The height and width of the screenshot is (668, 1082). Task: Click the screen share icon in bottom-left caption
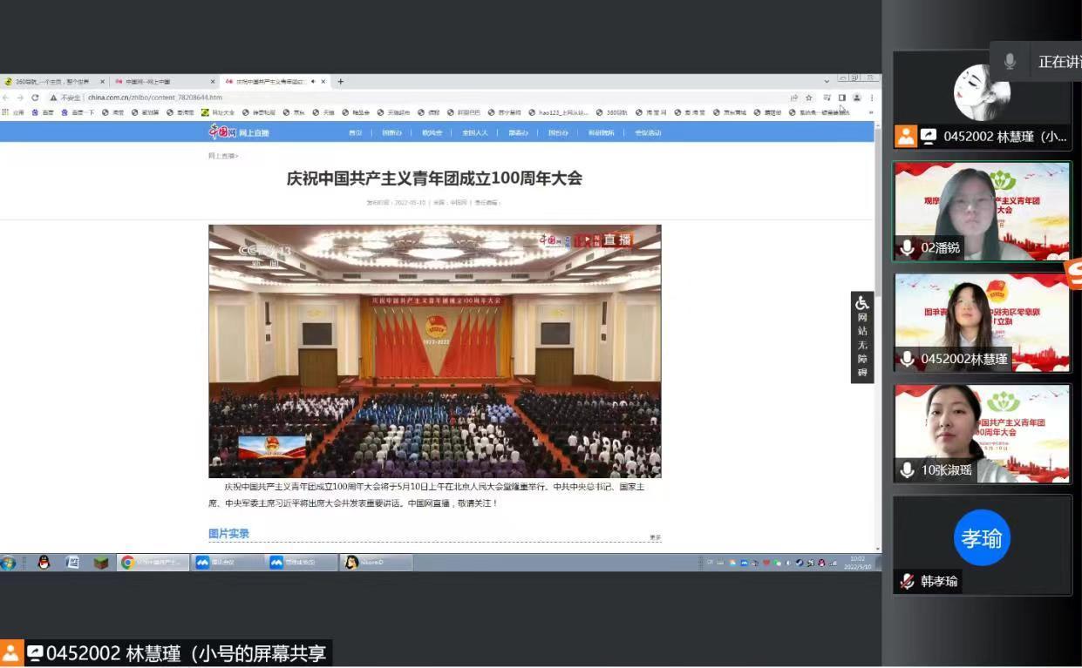(35, 653)
